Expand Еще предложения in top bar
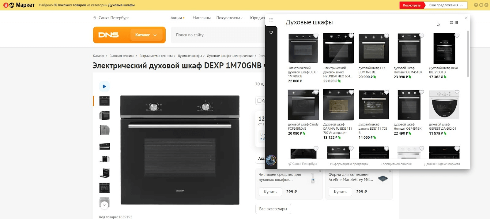Image resolution: width=490 pixels, height=219 pixels. 446,5
